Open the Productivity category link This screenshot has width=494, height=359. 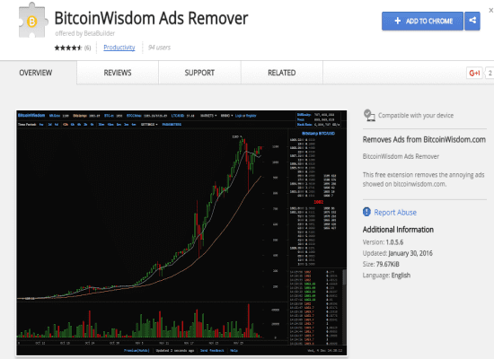pyautogui.click(x=119, y=48)
